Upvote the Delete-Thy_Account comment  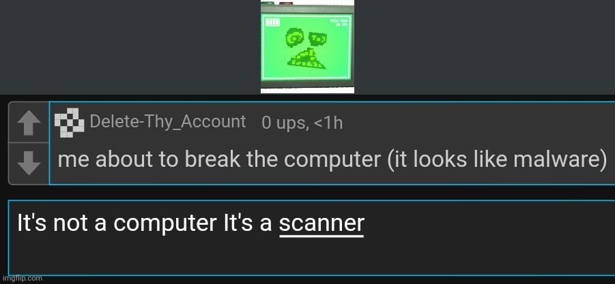pyautogui.click(x=29, y=122)
